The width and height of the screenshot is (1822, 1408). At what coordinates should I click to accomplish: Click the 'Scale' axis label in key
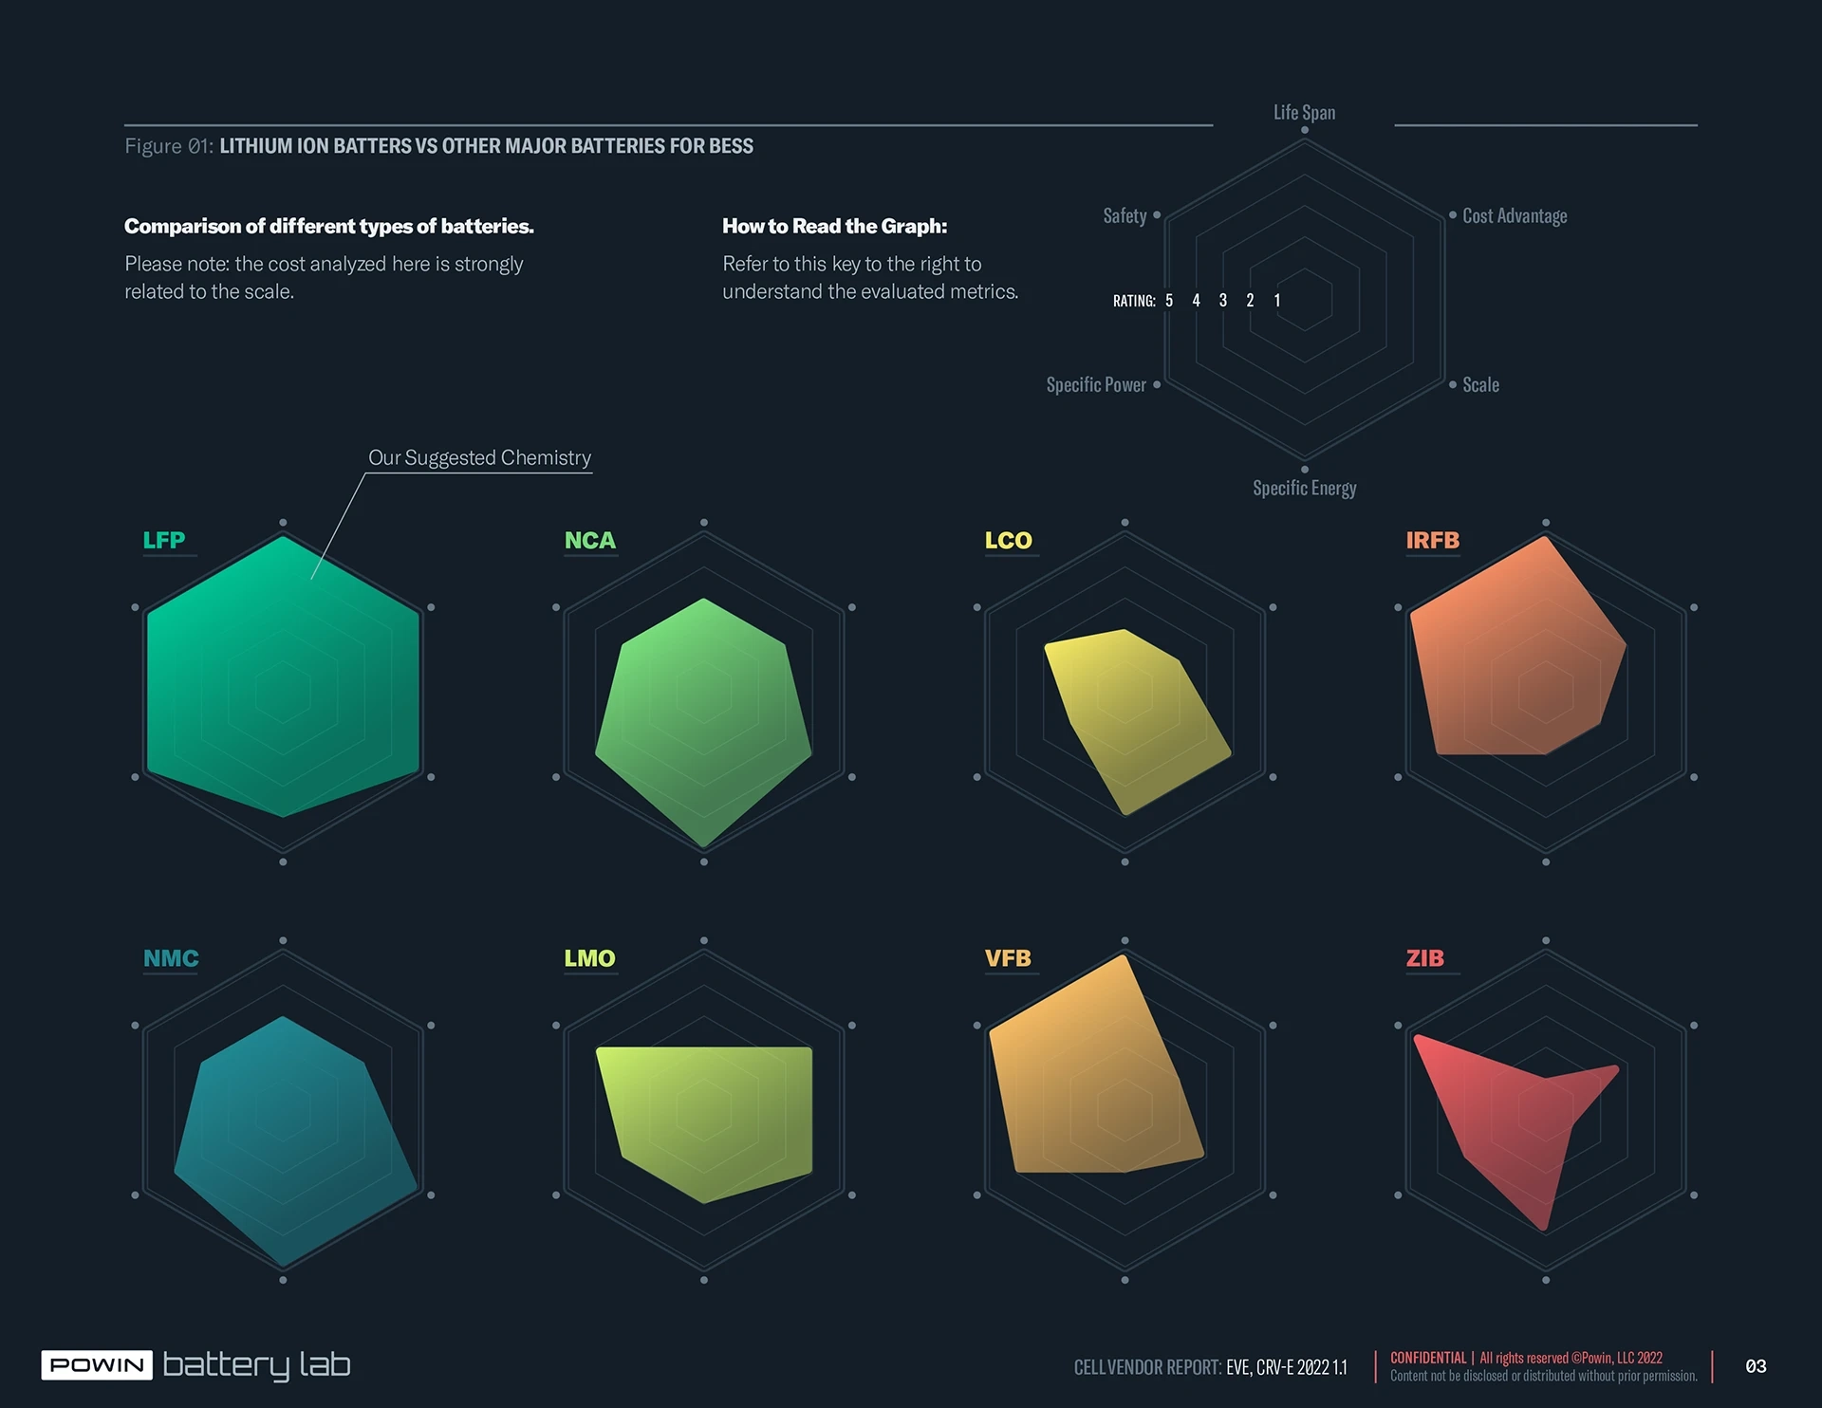pyautogui.click(x=1480, y=384)
